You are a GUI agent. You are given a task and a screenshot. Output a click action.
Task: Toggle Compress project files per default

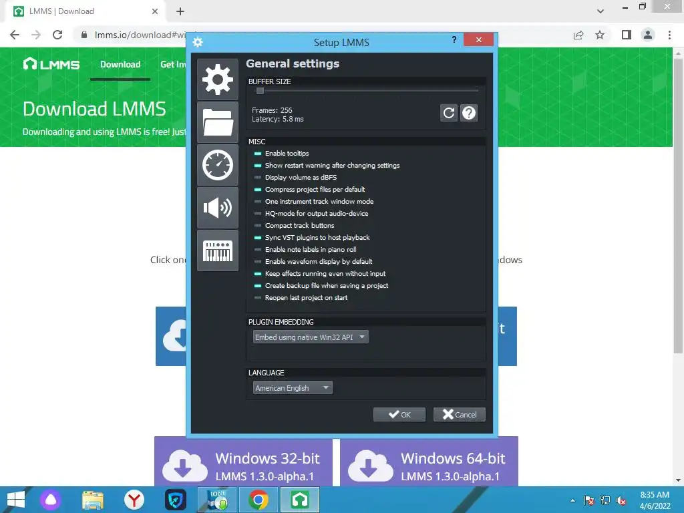[309, 189]
